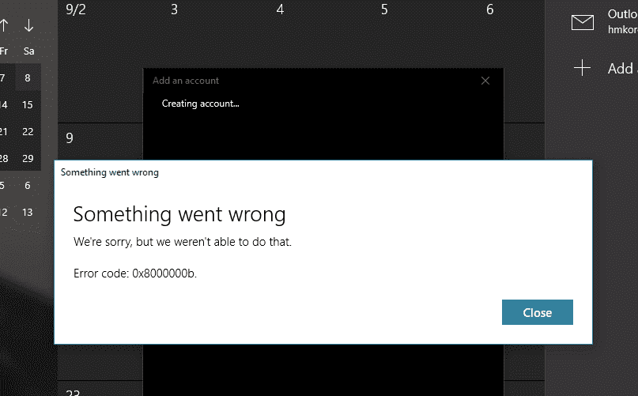Click the plus icon to add account
Viewport: 638px width, 396px height.
coord(582,68)
